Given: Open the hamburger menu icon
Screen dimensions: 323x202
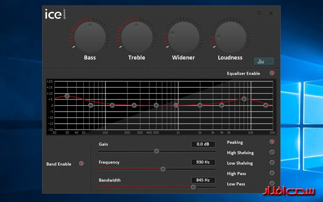Looking at the screenshot, I should coord(259,13).
